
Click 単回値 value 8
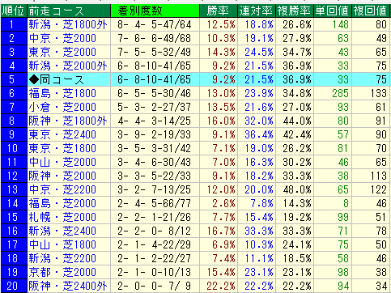click(x=346, y=204)
